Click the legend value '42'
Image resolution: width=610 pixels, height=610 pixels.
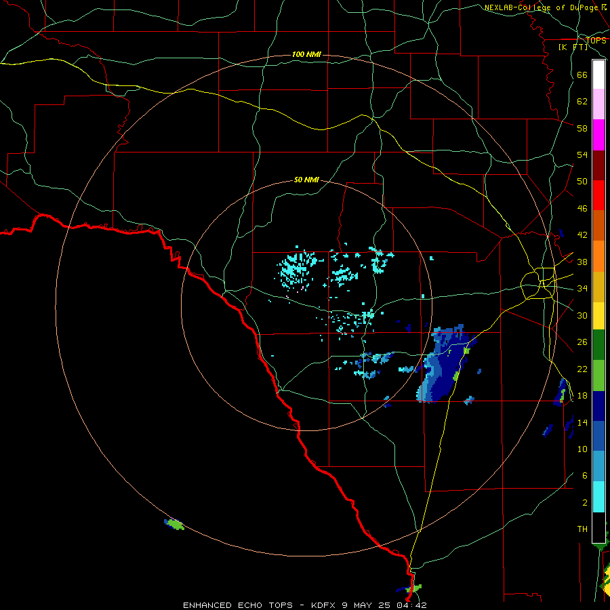tap(582, 235)
